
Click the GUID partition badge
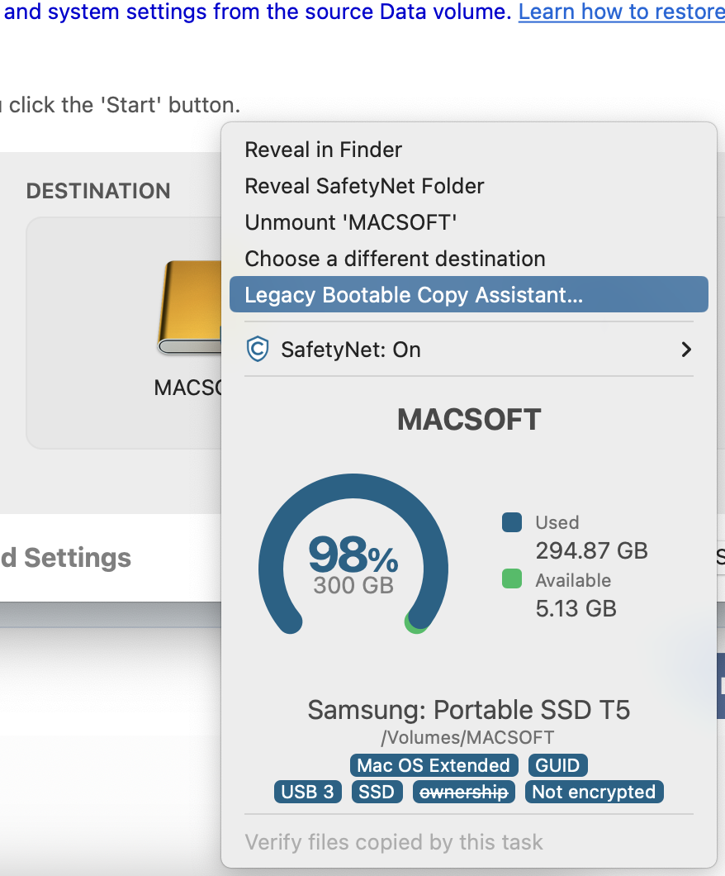557,764
